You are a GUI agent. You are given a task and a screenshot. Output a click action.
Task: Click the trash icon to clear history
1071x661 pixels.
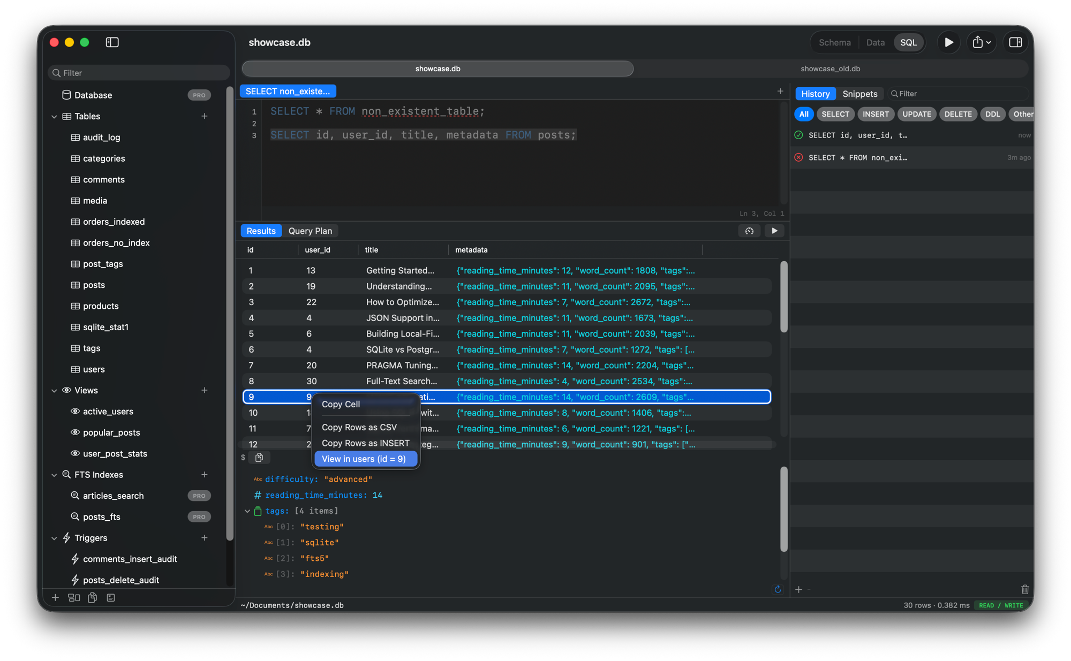tap(1024, 589)
